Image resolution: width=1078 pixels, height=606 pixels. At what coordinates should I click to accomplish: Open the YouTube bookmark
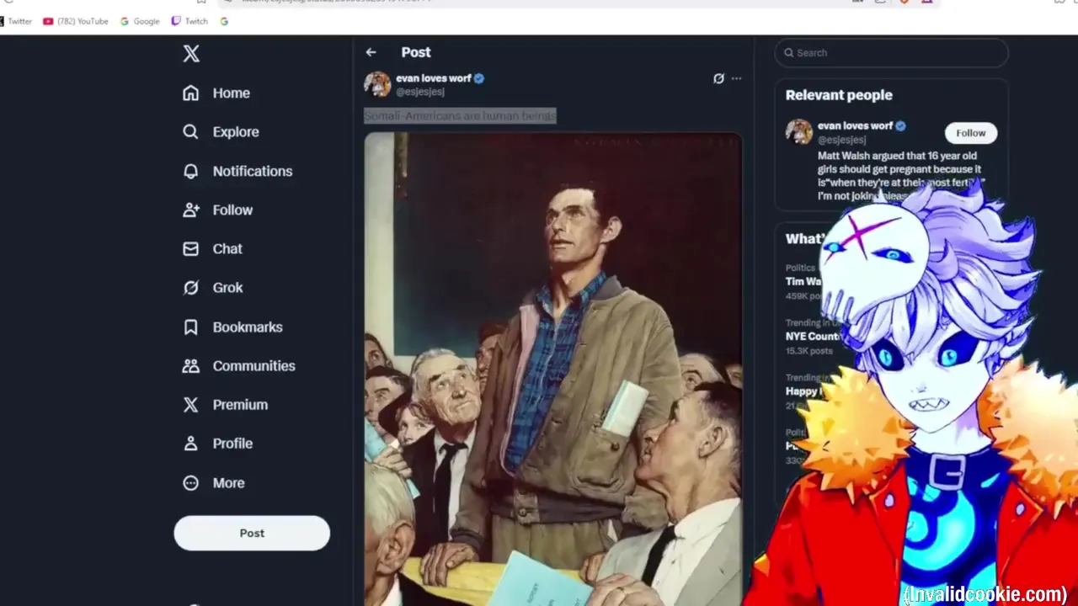click(x=76, y=21)
